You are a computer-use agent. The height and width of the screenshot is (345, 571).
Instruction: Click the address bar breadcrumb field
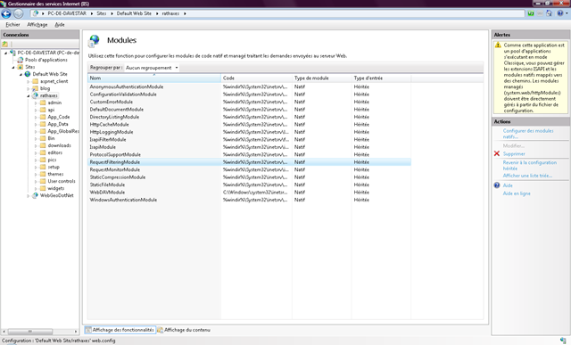[x=277, y=13]
